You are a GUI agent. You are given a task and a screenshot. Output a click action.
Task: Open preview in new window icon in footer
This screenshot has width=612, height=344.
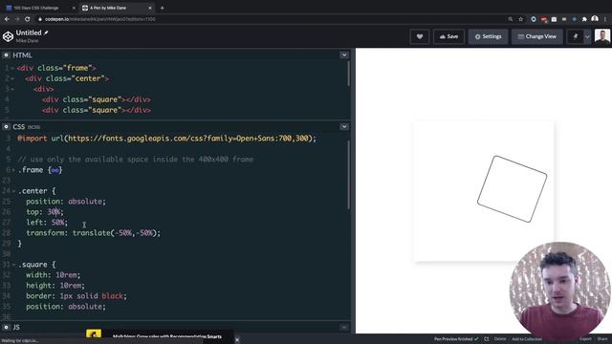tap(487, 339)
